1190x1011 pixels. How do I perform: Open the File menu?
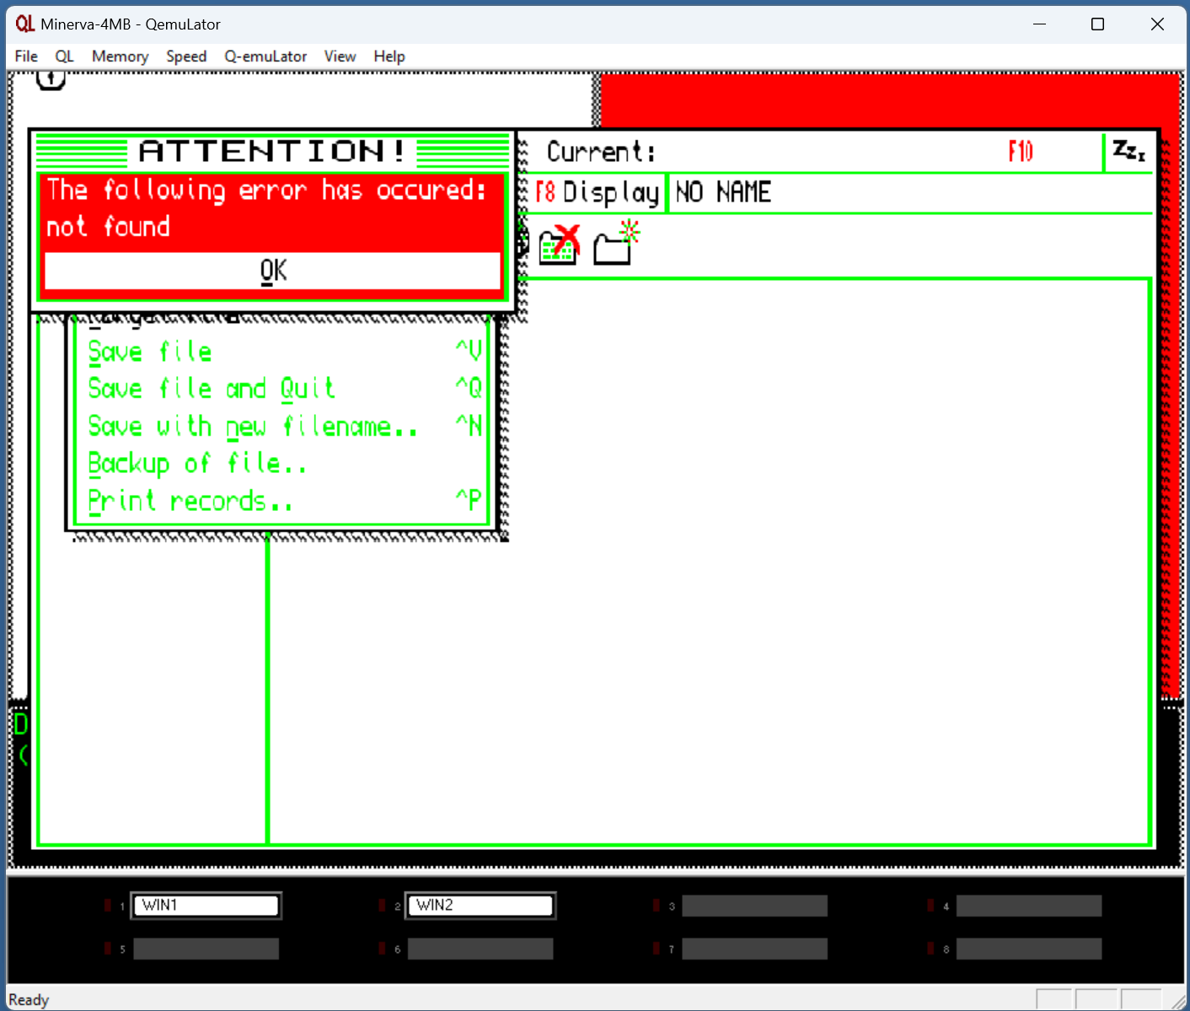coord(26,56)
